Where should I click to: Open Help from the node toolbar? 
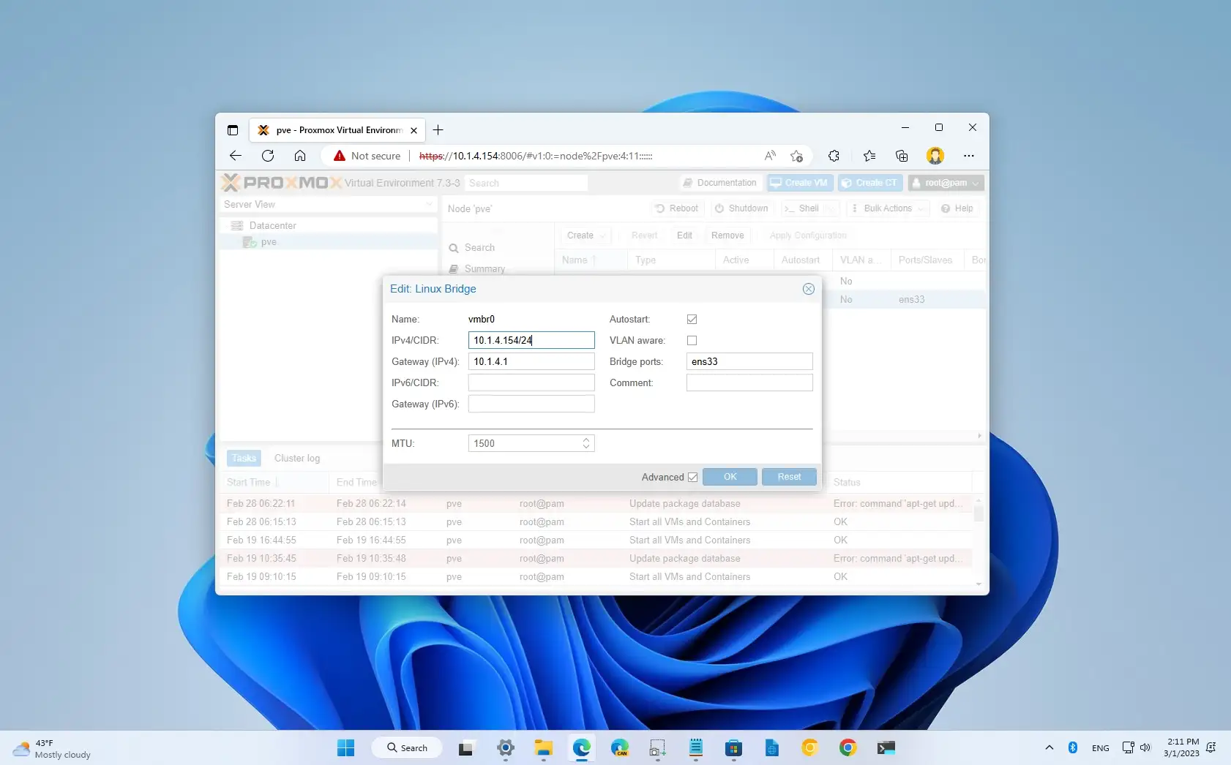coord(958,208)
